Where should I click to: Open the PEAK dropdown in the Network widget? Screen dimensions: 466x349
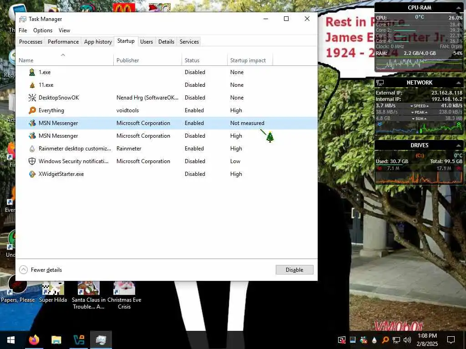(x=419, y=112)
